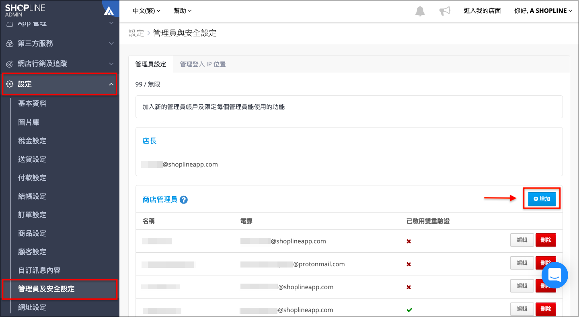Click the 電郵 column header
This screenshot has height=317, width=579.
[x=246, y=221]
